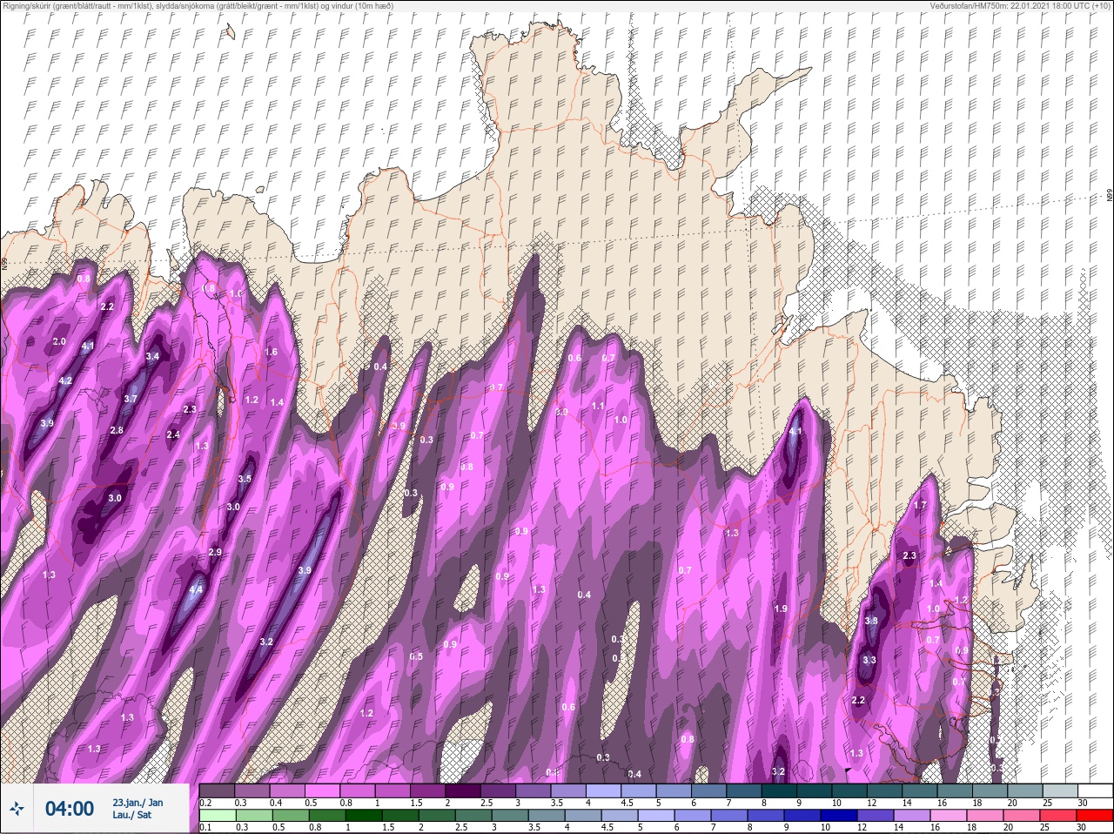Click the Veðurstofan logo icon beside the time
The width and height of the screenshot is (1114, 834).
pos(17,809)
